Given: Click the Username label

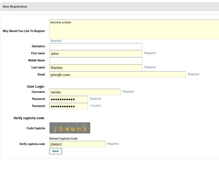Looking at the screenshot, I should point(38,92).
